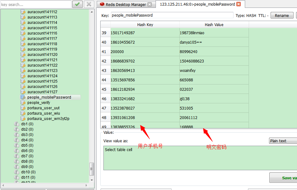
Task: Click the red Redis icon on main tab
Action: [102, 4]
